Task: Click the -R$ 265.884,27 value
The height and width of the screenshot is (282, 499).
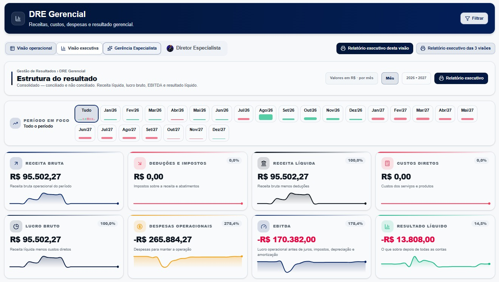Action: pos(163,240)
